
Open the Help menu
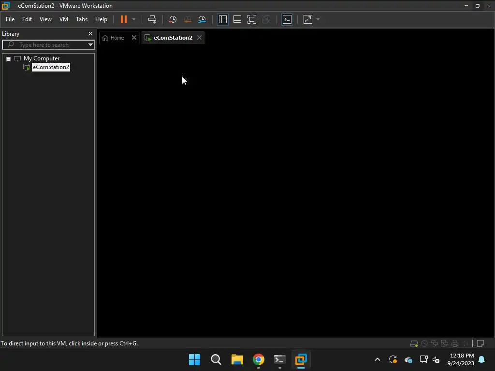point(101,19)
